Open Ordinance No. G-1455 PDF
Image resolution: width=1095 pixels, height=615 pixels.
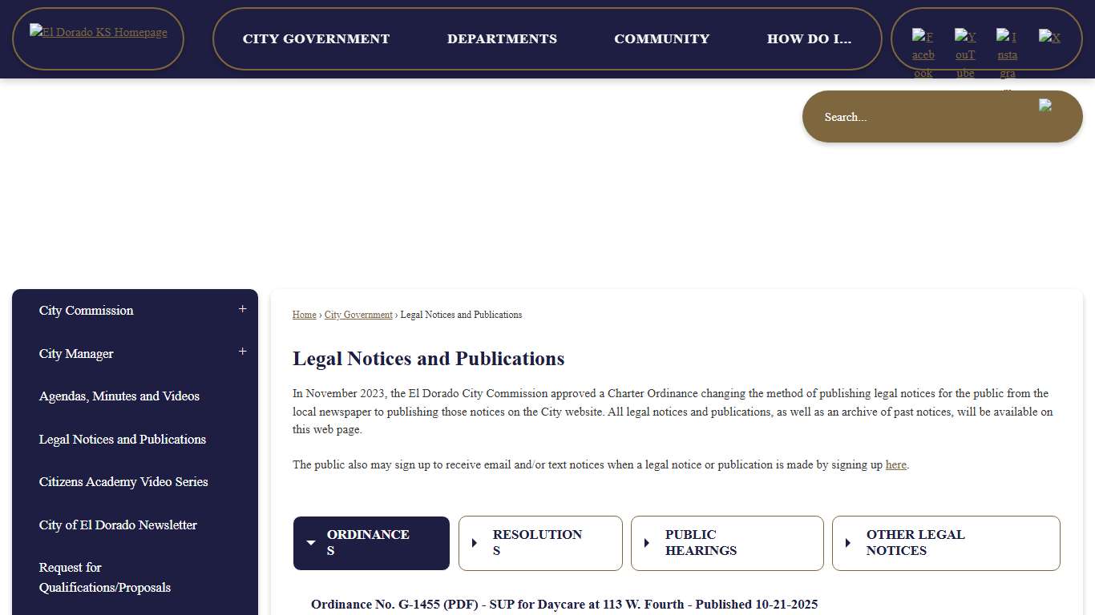click(564, 605)
